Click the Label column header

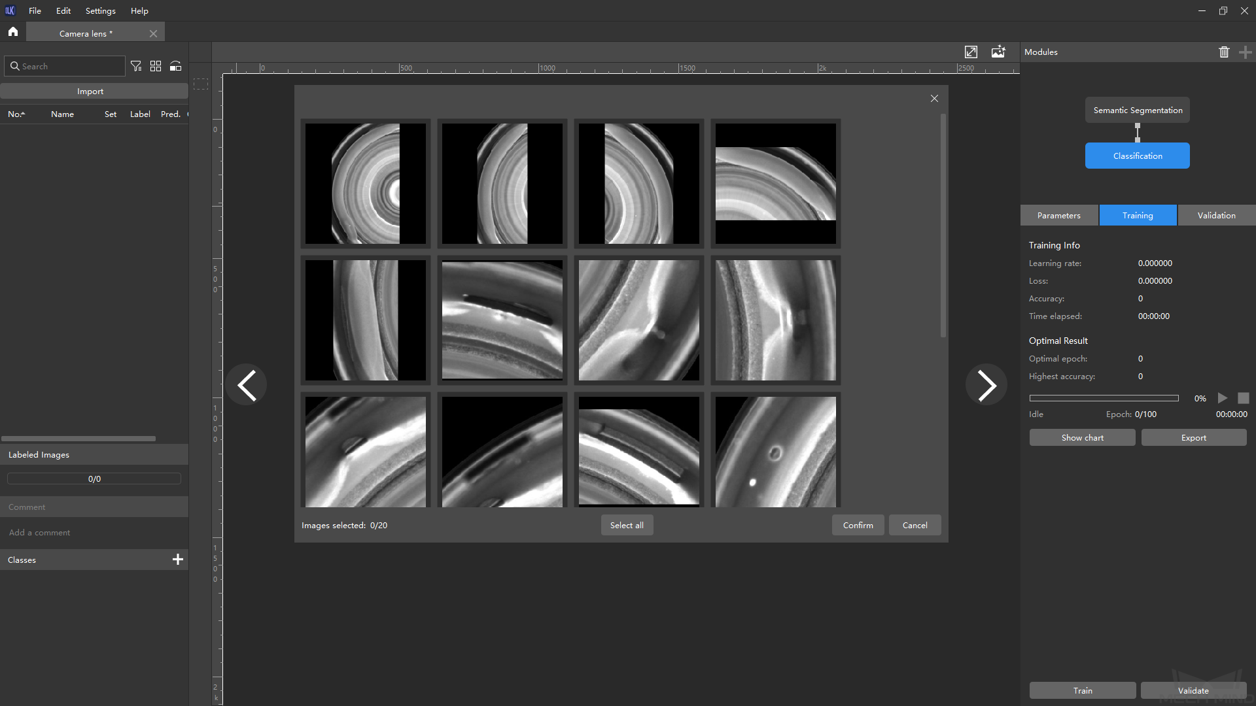140,114
